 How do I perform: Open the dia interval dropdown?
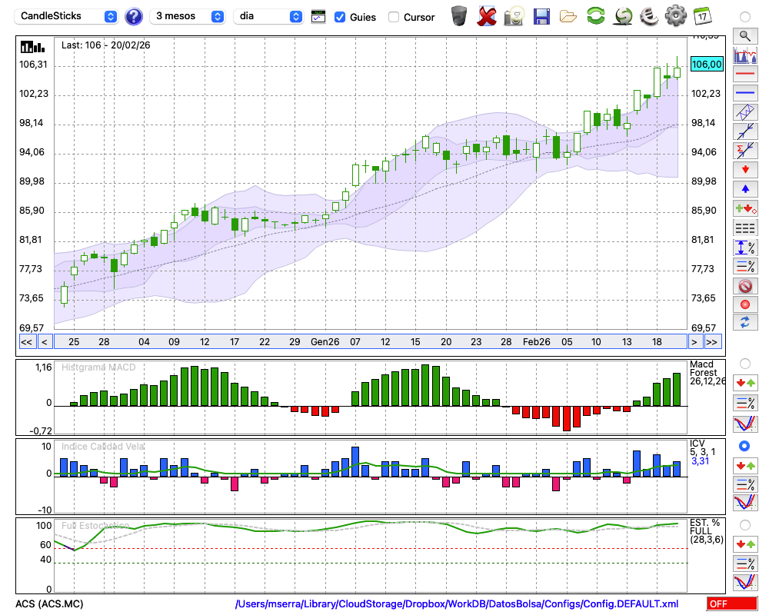point(268,16)
